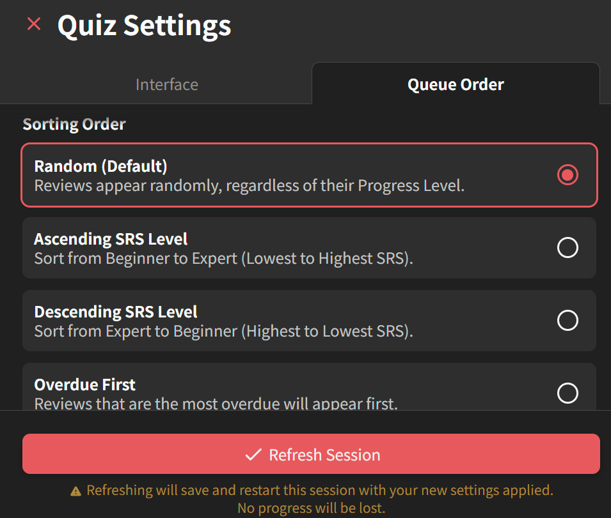This screenshot has width=611, height=518.
Task: Select the Random (Default) radio circle
Action: point(567,174)
